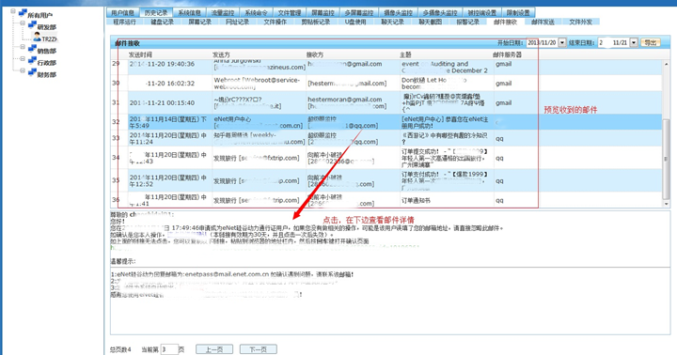Open the 结束日期 date dropdown
677x355 pixels.
[634, 42]
